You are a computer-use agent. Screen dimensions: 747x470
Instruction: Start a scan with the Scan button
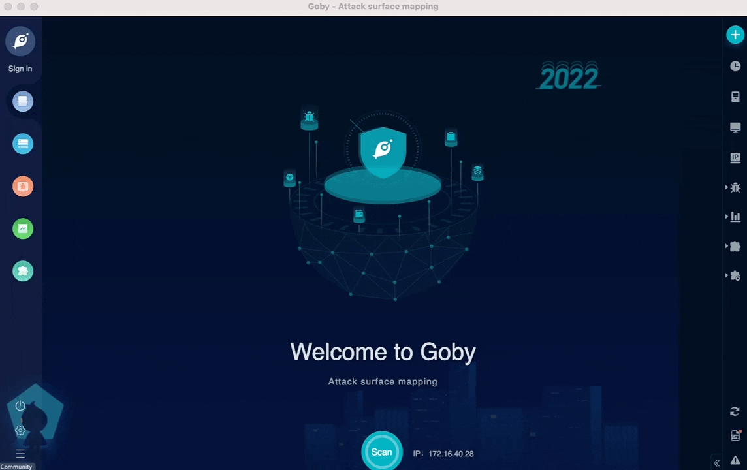(382, 452)
